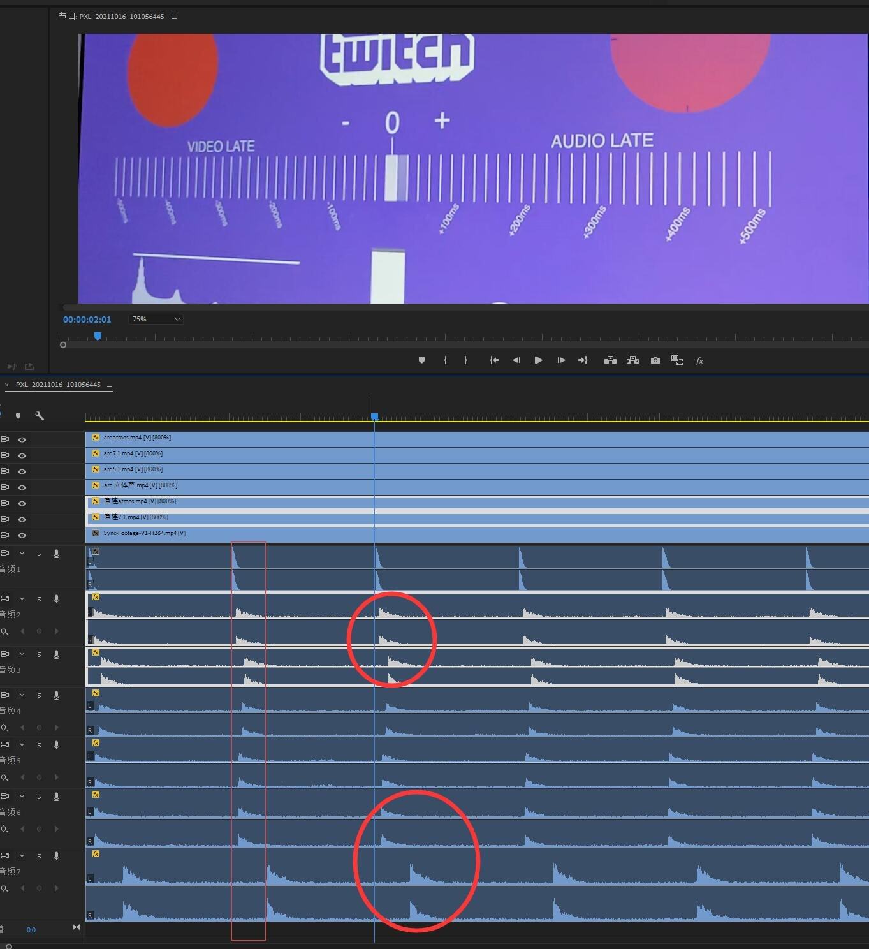Viewport: 869px width, 949px height.
Task: Click the fx badge on arc 5.1.mp4 clip
Action: [96, 469]
